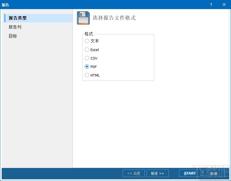Select the PDF radio button
This screenshot has height=181, width=231.
pos(87,67)
